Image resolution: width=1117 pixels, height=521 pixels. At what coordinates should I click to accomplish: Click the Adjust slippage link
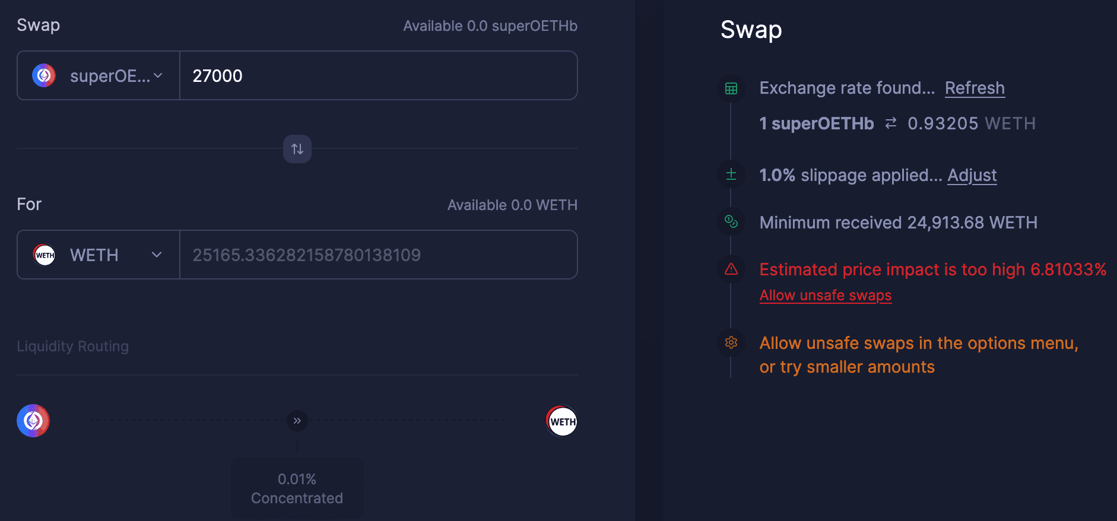click(x=972, y=176)
